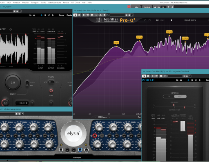Image resolution: width=209 pixels, height=162 pixels.
Task: Open Default Setting preset menu in Pro-Q 3
Action: click(190, 20)
